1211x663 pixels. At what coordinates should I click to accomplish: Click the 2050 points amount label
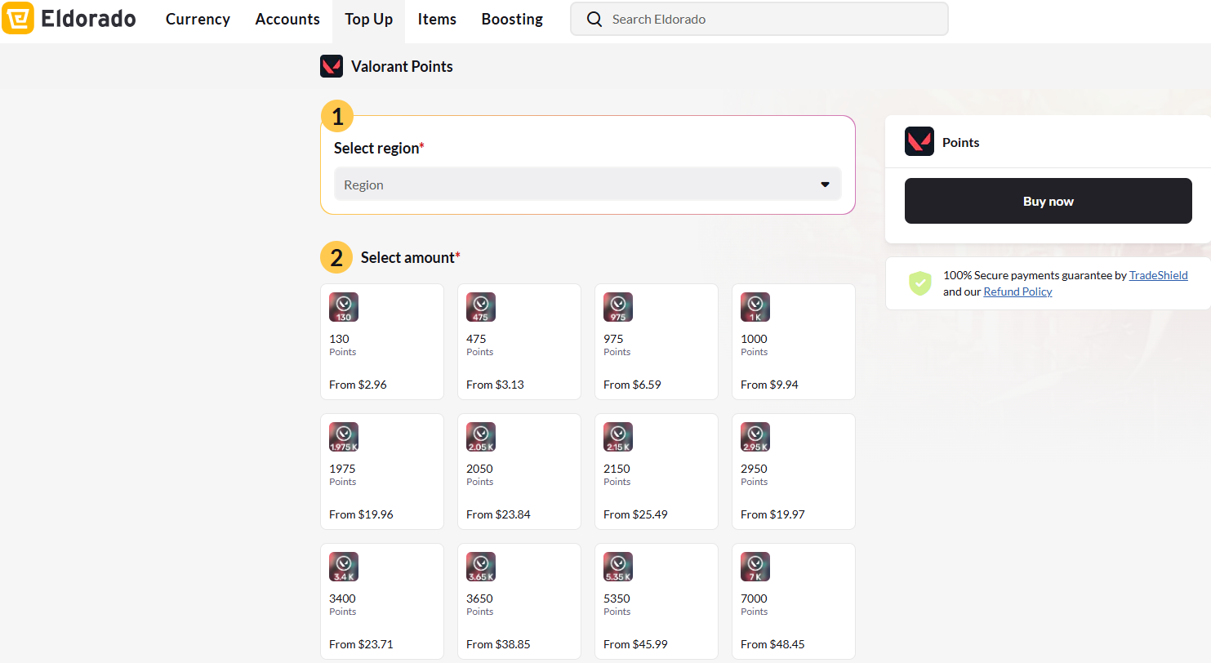(479, 469)
